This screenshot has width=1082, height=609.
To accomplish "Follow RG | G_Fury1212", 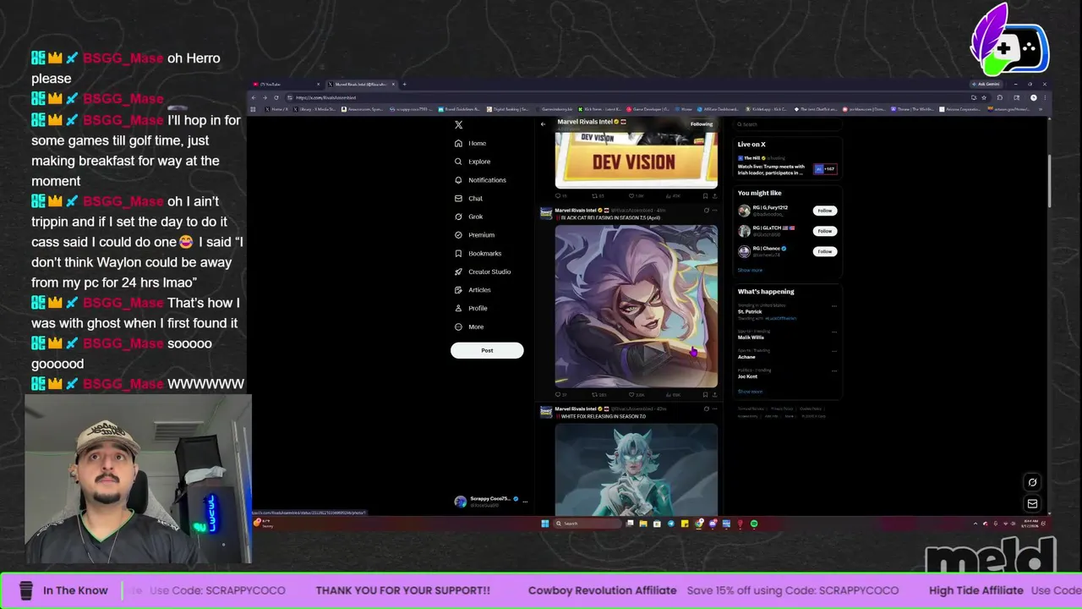I will click(x=824, y=211).
